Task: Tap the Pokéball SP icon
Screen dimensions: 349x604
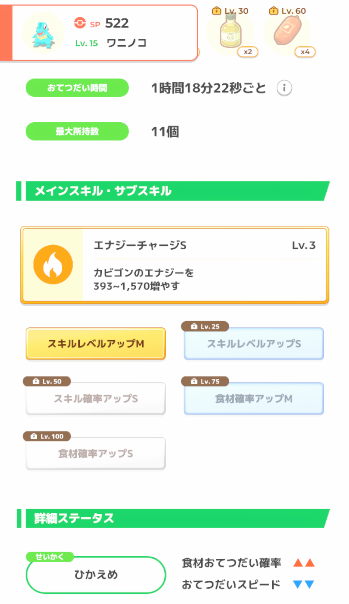Action: [80, 23]
